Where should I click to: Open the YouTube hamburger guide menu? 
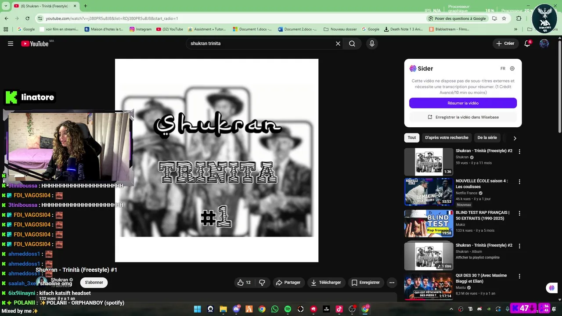click(x=11, y=43)
